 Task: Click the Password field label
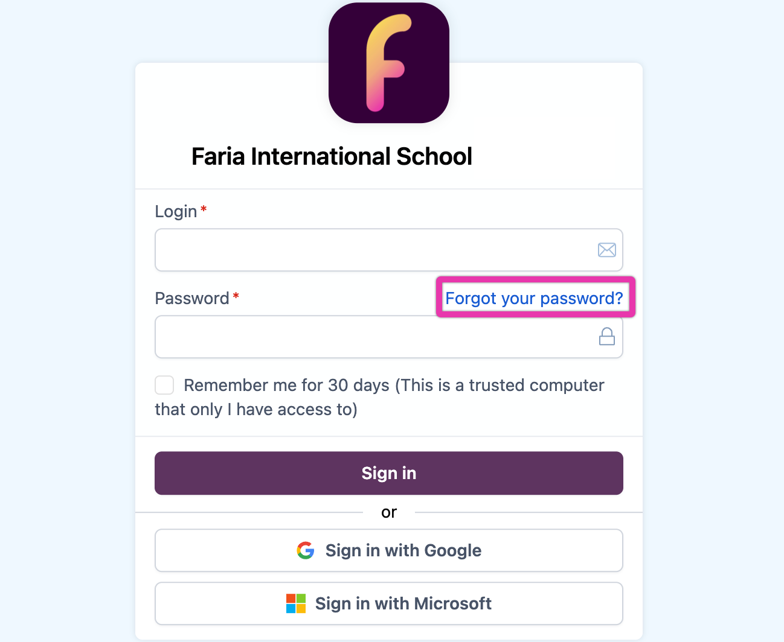click(x=191, y=298)
